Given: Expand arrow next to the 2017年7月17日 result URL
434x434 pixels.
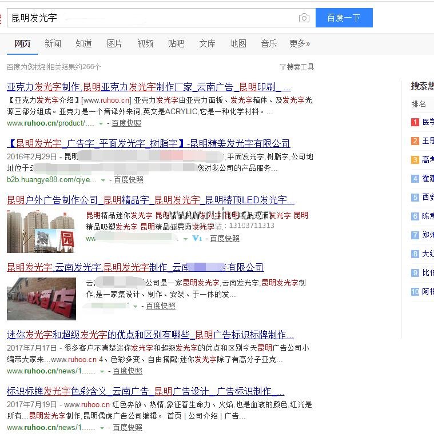Looking at the screenshot, I should click(102, 371).
